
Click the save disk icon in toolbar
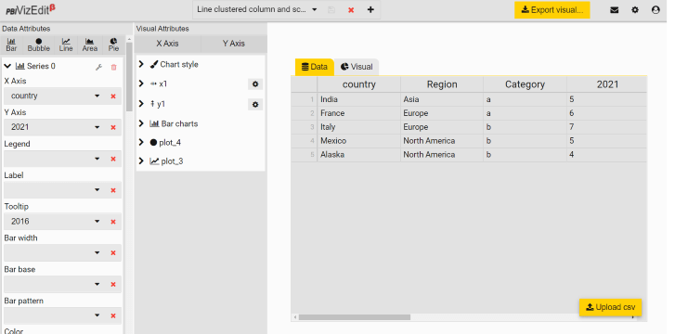pyautogui.click(x=331, y=9)
